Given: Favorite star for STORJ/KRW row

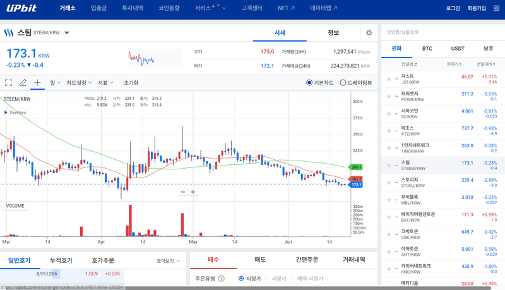Looking at the screenshot, I should [389, 183].
